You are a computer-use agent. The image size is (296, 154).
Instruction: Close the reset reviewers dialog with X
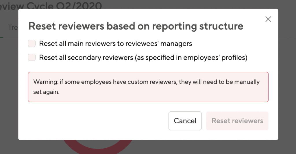[268, 19]
